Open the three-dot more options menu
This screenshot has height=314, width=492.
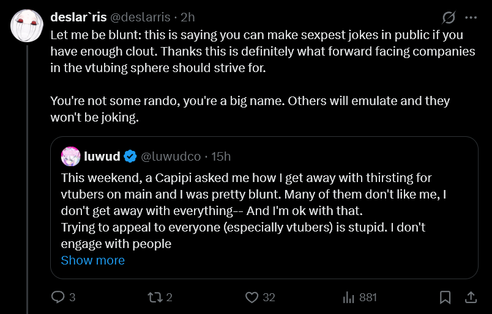tap(471, 18)
